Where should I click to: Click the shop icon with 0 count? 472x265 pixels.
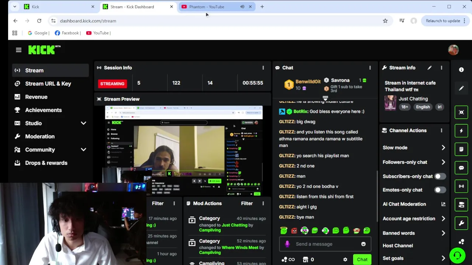[x=308, y=259]
